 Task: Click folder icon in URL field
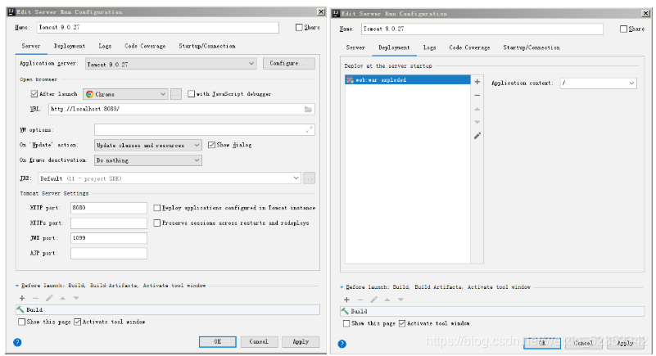308,110
